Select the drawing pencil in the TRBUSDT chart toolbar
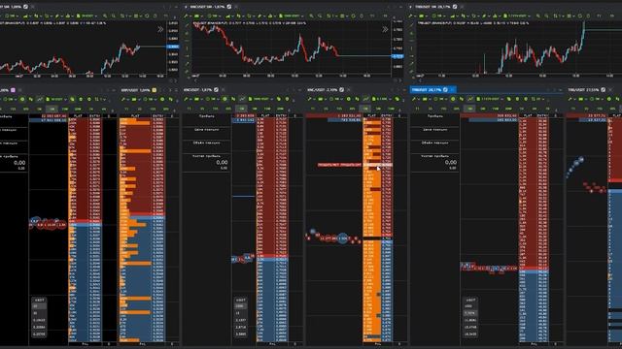622x349 pixels. [x=484, y=16]
